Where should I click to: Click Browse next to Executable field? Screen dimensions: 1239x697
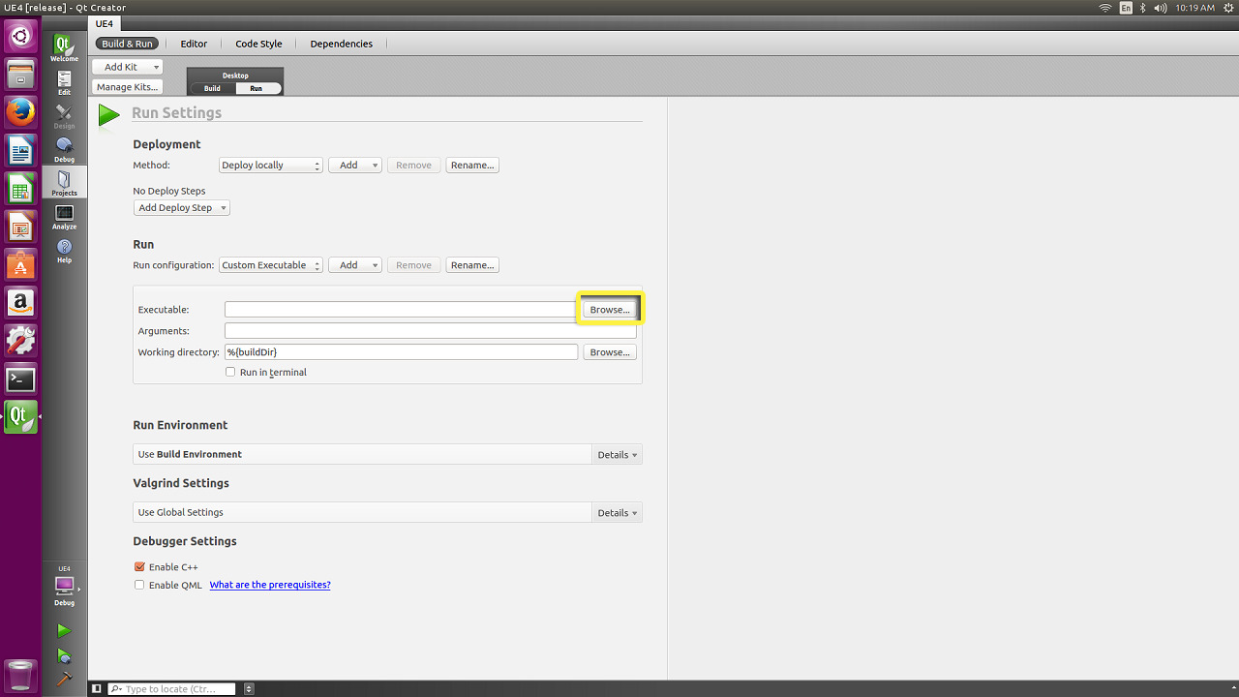(610, 310)
